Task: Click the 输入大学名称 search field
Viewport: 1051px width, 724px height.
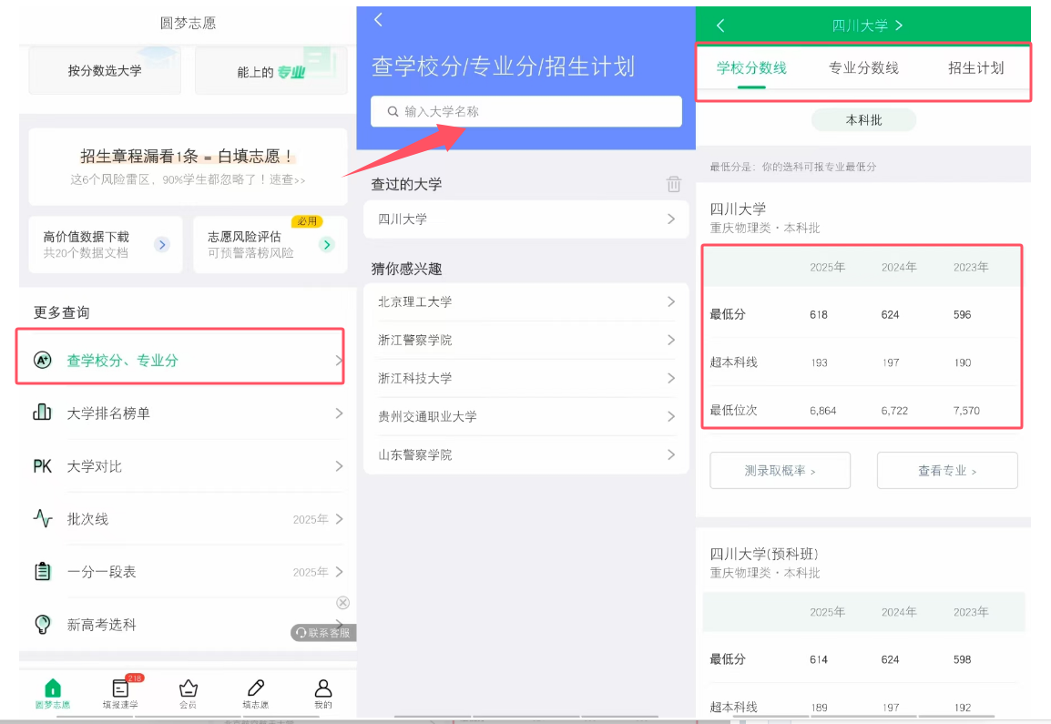Action: point(526,111)
